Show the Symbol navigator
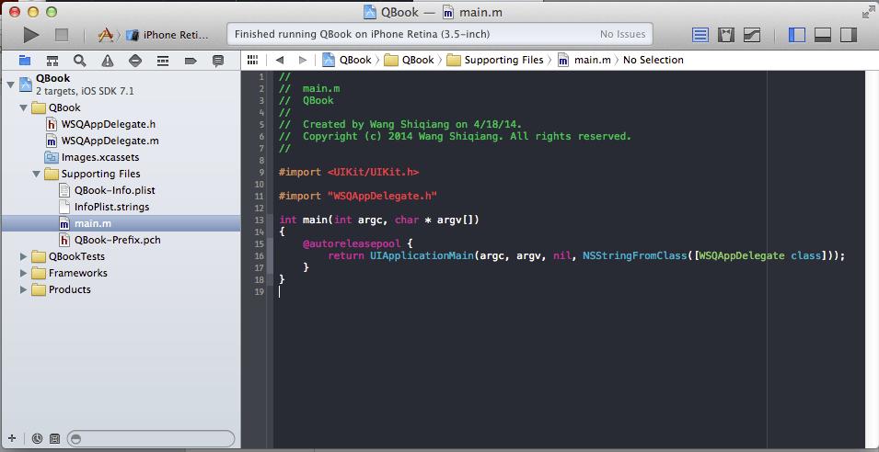 tap(52, 61)
